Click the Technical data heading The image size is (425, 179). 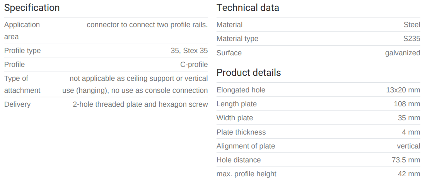click(x=247, y=8)
